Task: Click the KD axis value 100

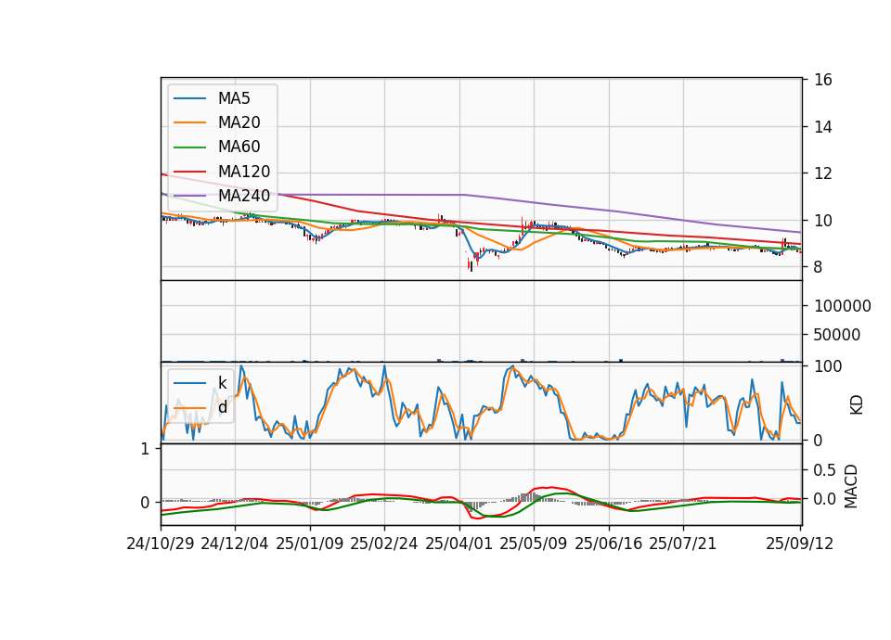Action: coord(828,367)
